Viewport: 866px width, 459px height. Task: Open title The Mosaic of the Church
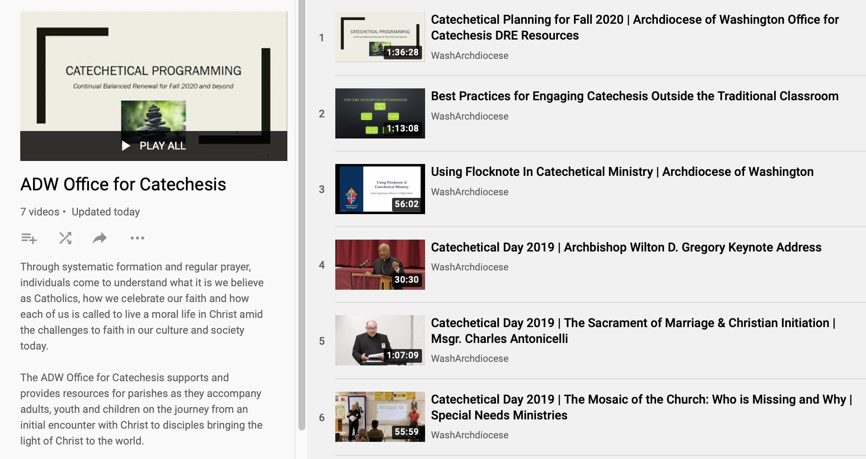point(642,407)
